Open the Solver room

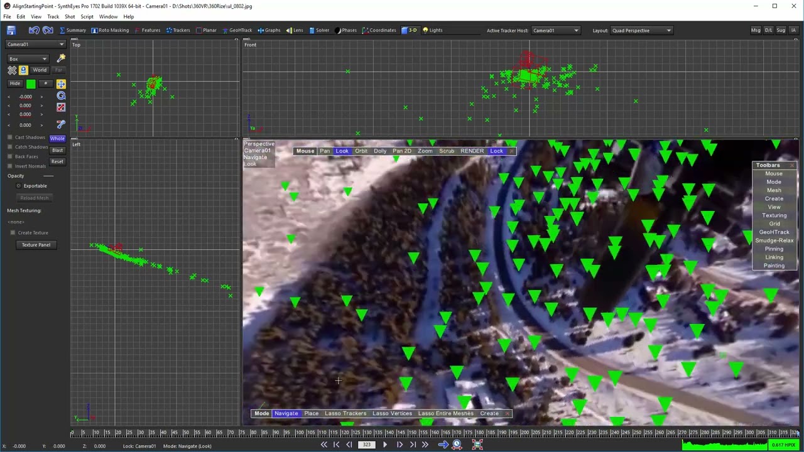pyautogui.click(x=319, y=30)
